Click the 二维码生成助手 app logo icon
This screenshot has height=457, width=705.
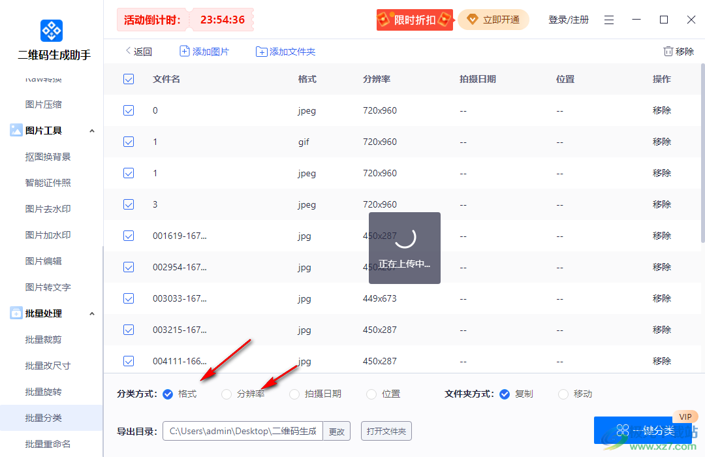point(51,30)
